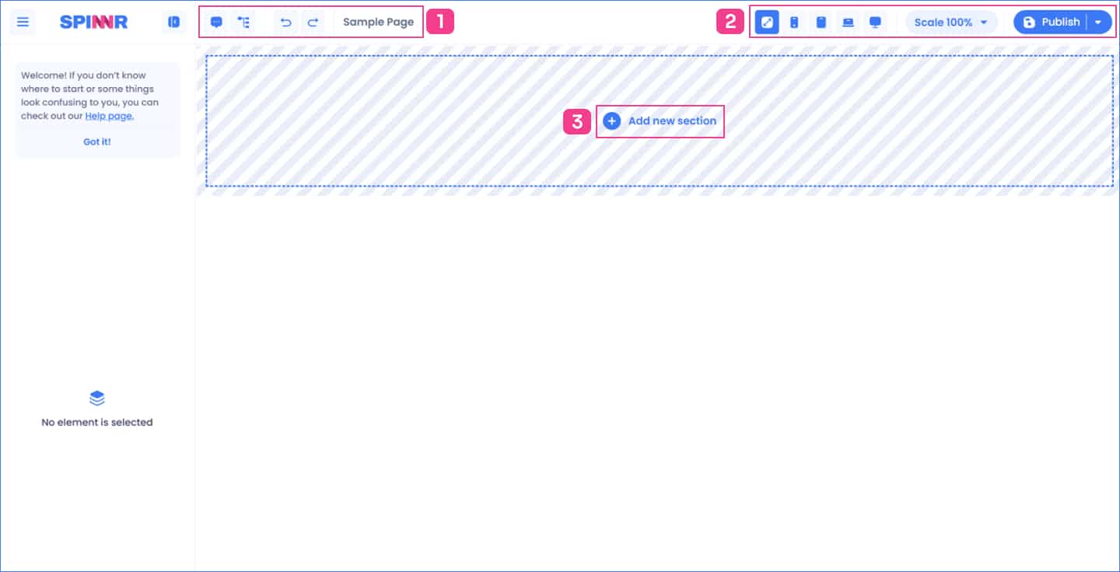The height and width of the screenshot is (572, 1120).
Task: Switch to mobile phone preview
Action: [x=794, y=22]
